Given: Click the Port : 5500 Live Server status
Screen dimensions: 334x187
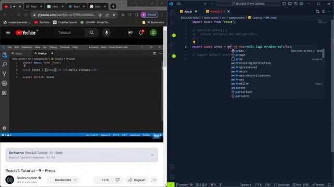Looking at the screenshot, I should [x=301, y=185].
